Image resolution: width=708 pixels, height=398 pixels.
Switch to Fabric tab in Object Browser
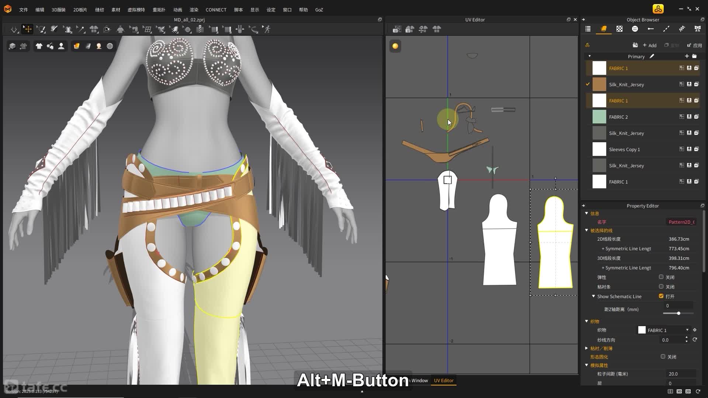604,29
